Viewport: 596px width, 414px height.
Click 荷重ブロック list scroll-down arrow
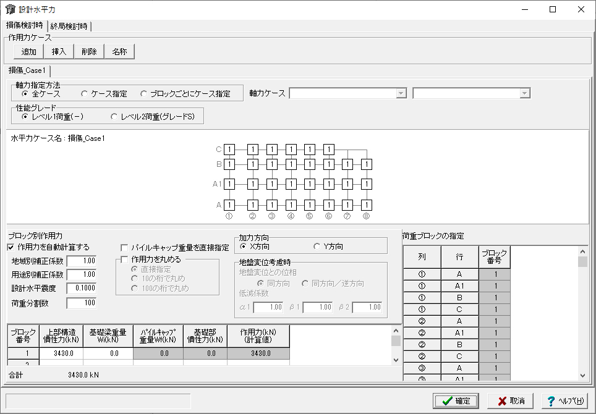582,375
